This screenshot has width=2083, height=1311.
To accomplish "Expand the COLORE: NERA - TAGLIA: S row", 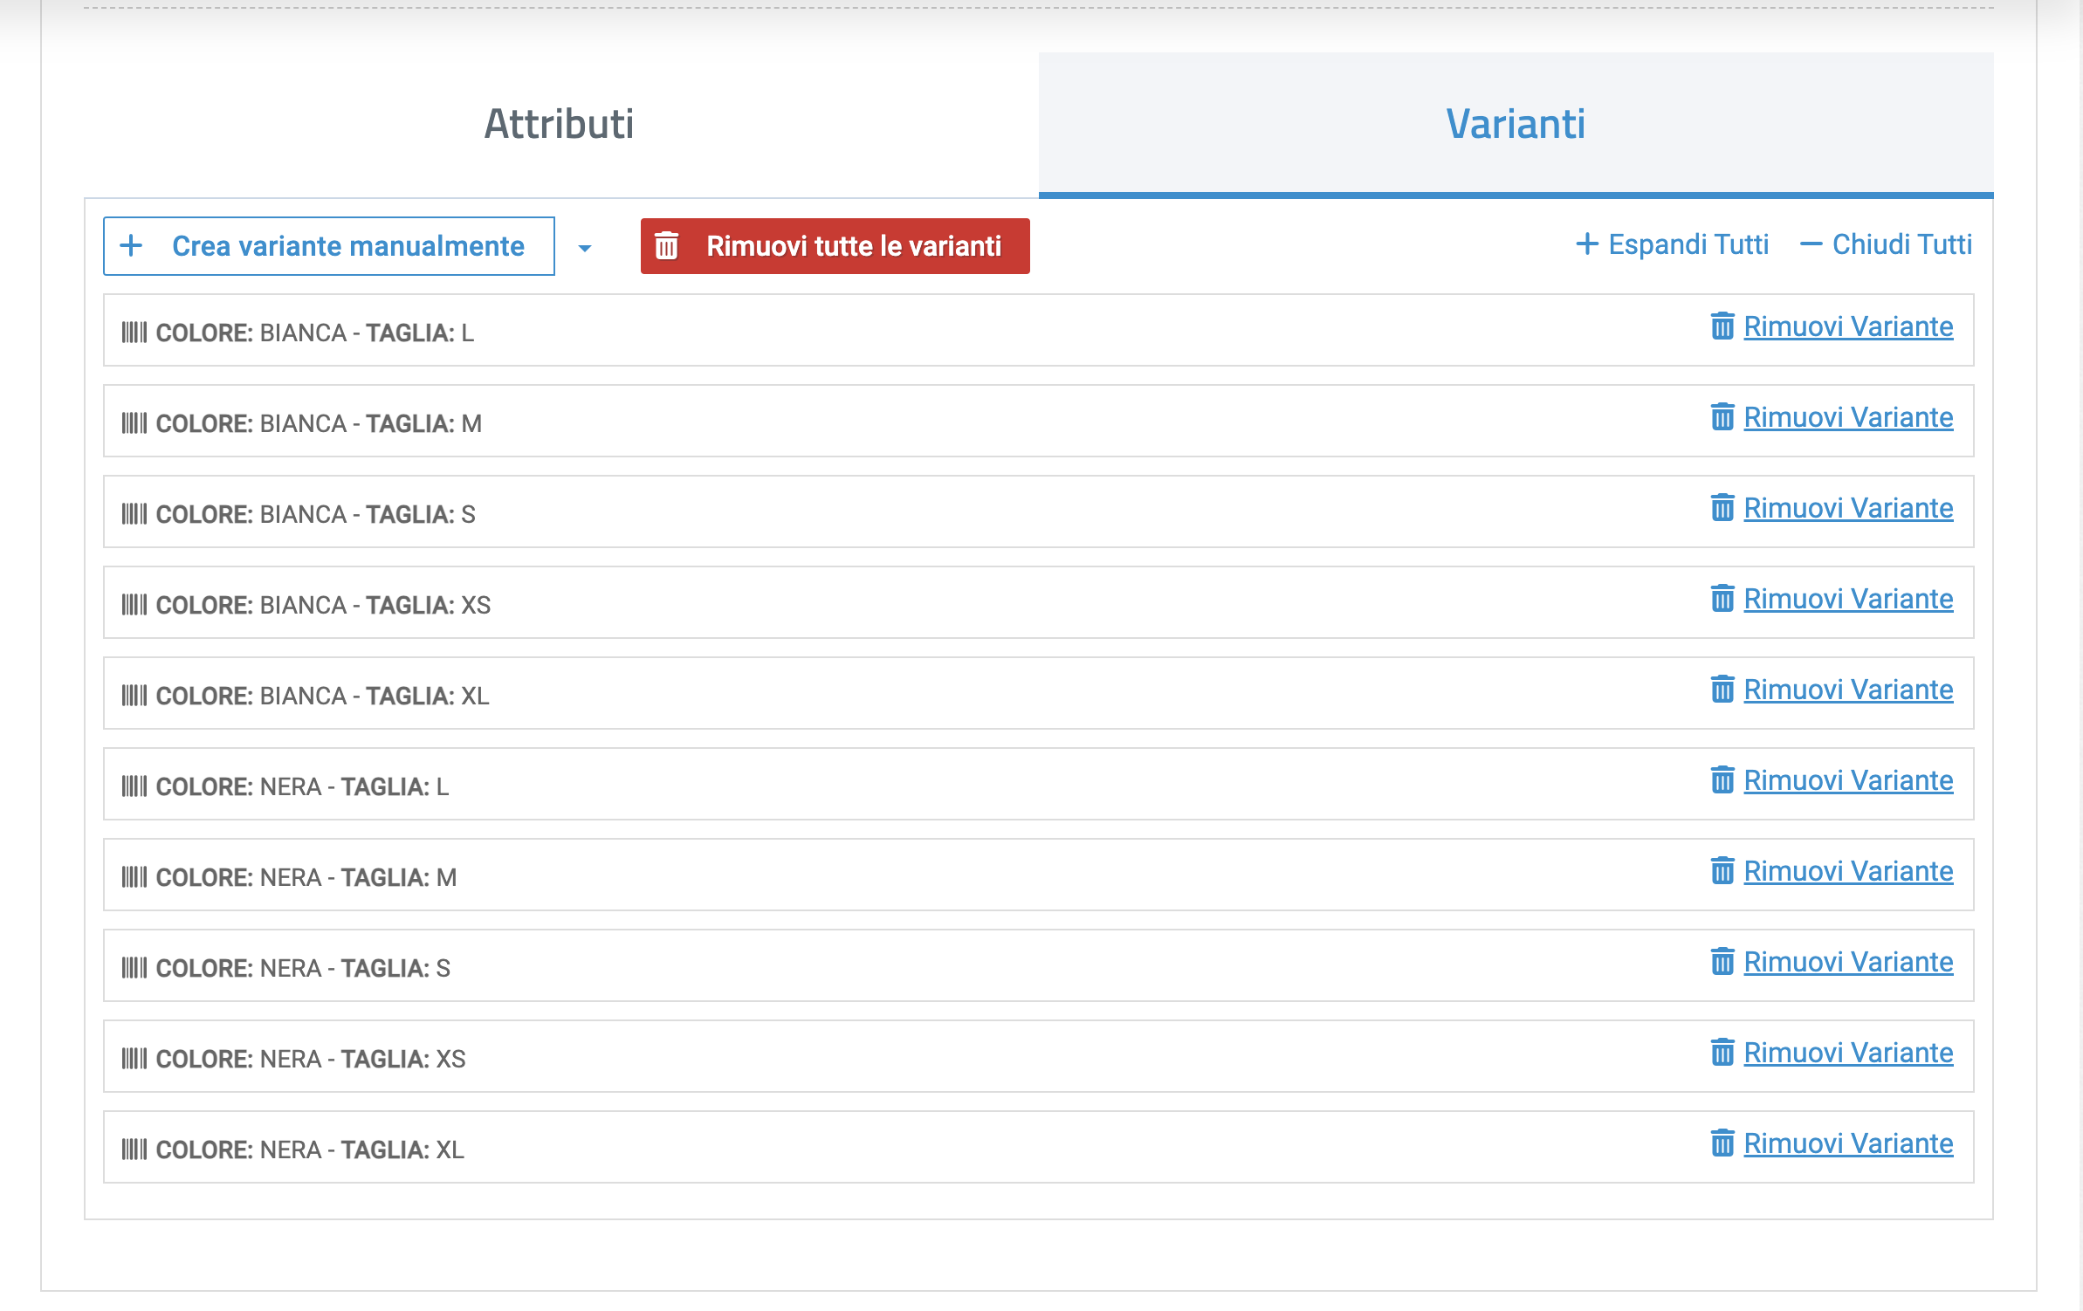I will click(1039, 965).
